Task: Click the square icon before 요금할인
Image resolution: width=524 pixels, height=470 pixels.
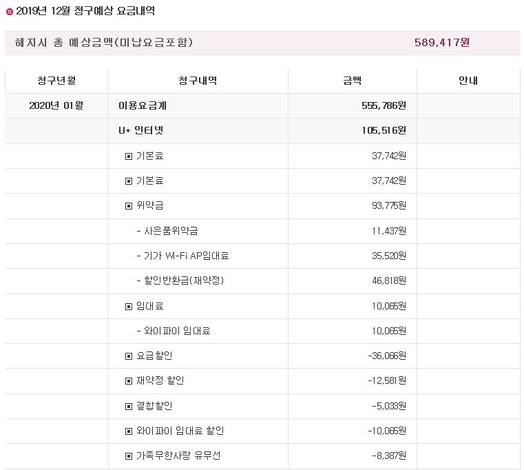Action: pyautogui.click(x=128, y=356)
